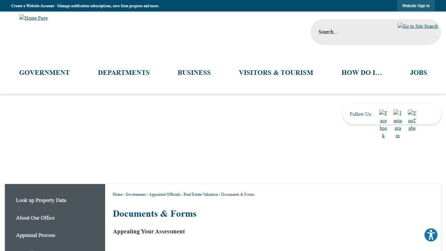Open the Instagram follow icon
This screenshot has height=251, width=446.
point(397,124)
